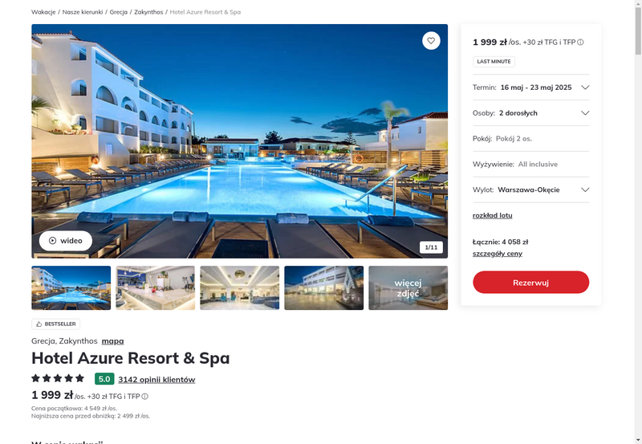Click the five-star rating icons

58,378
